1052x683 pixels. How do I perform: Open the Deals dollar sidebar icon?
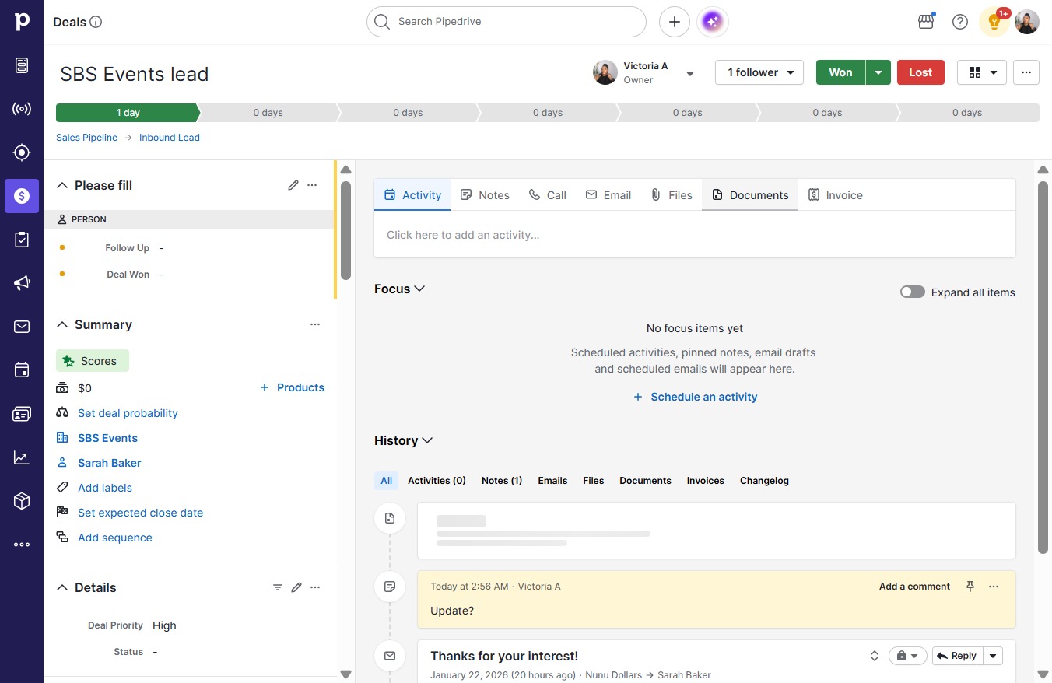[x=22, y=196]
